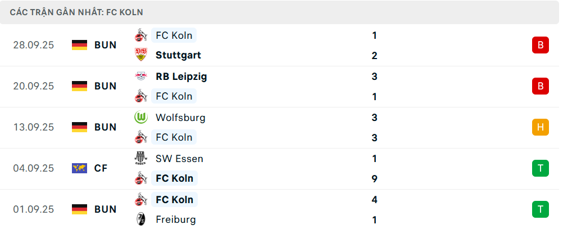
Task: Click red B badge for Stuttgart match
Action: (540, 45)
